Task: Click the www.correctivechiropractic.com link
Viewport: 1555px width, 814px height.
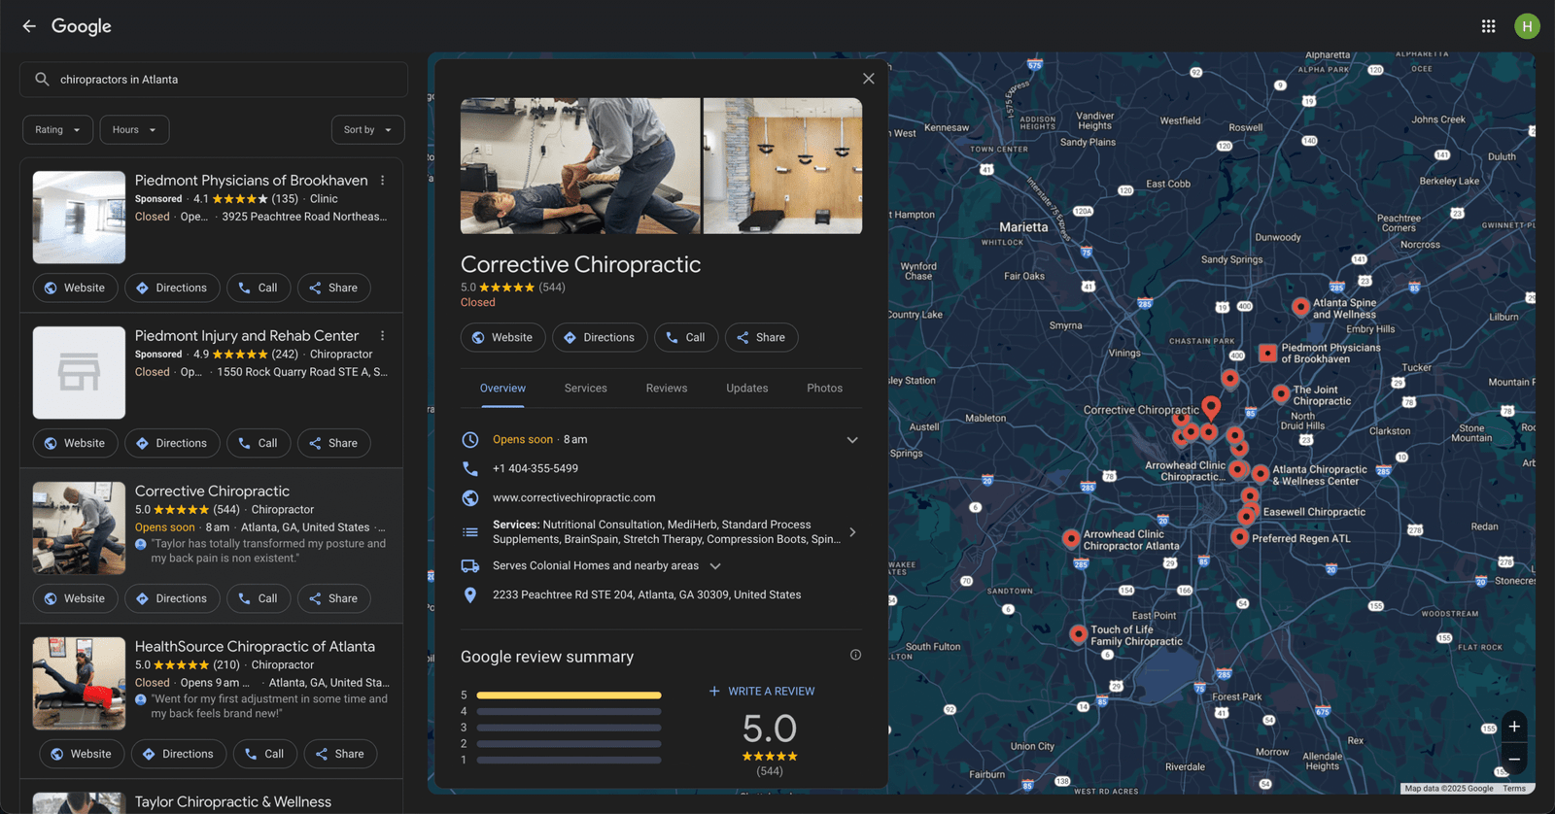Action: pos(573,498)
